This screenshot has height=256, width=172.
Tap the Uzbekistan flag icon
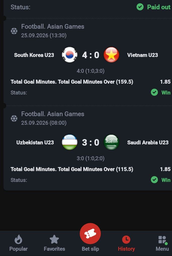click(x=70, y=142)
